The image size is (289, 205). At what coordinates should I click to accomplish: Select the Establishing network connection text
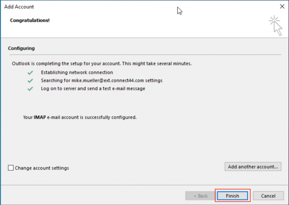[77, 73]
